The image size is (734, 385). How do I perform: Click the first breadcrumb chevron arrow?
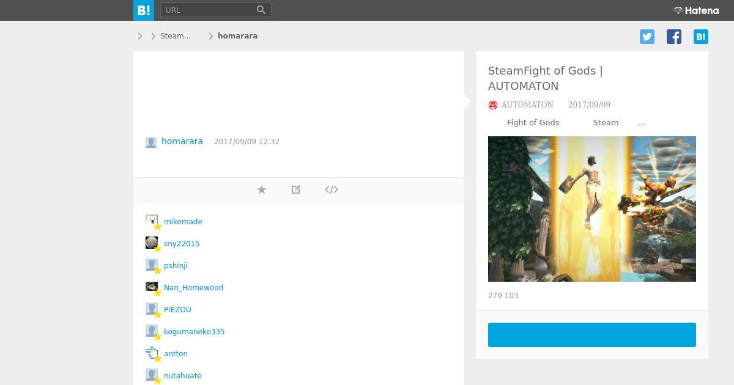click(x=140, y=36)
